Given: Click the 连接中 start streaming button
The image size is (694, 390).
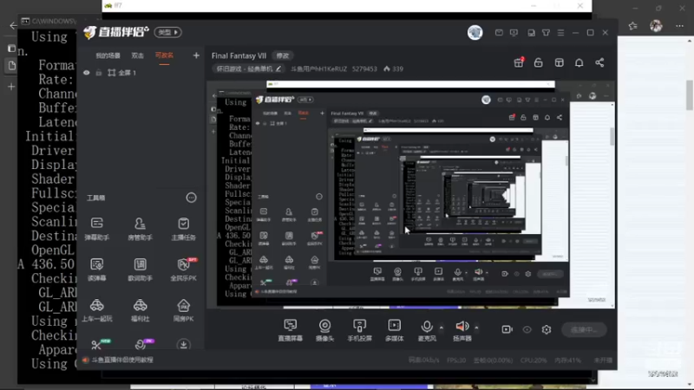Looking at the screenshot, I should pos(584,329).
